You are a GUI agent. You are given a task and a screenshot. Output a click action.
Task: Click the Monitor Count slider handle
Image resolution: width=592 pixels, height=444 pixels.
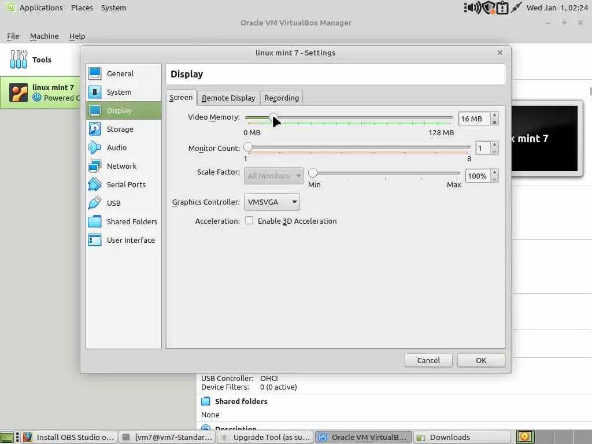[248, 147]
